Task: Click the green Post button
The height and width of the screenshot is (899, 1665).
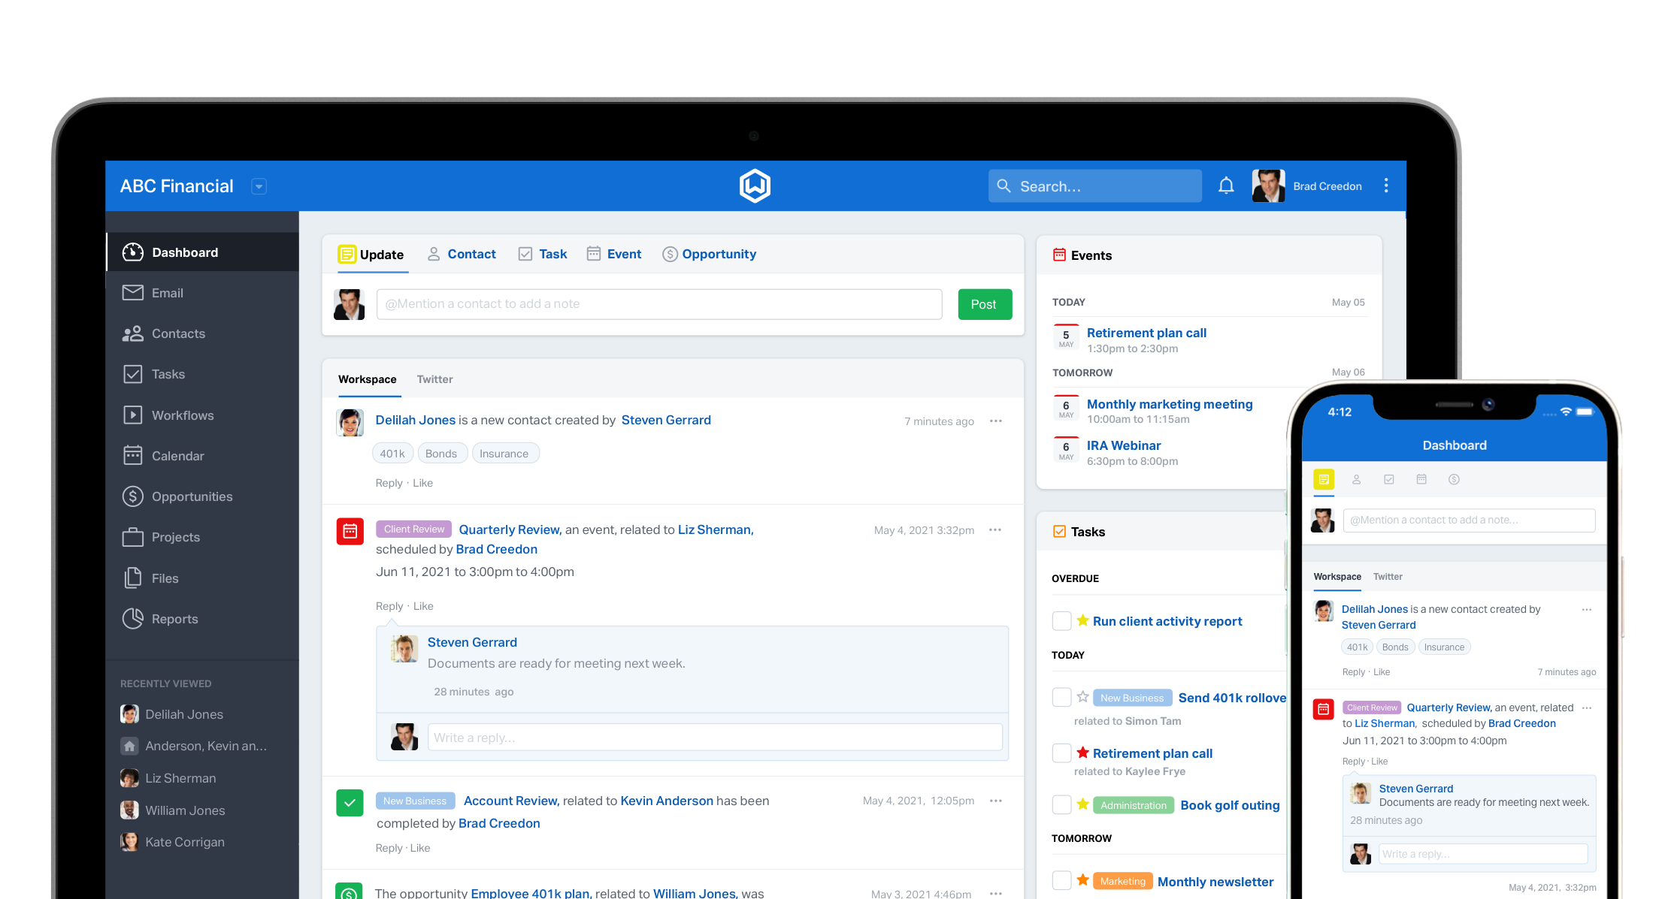Action: point(985,304)
